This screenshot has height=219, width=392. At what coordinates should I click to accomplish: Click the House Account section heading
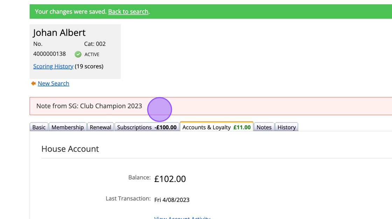tap(70, 149)
